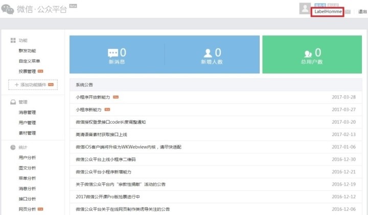
Task: Open the mail envelope icon near username
Action: point(348,12)
